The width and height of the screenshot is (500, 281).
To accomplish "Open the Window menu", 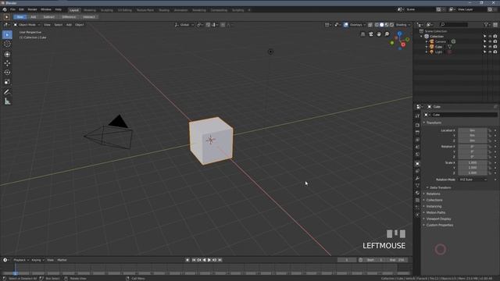I will pos(46,9).
